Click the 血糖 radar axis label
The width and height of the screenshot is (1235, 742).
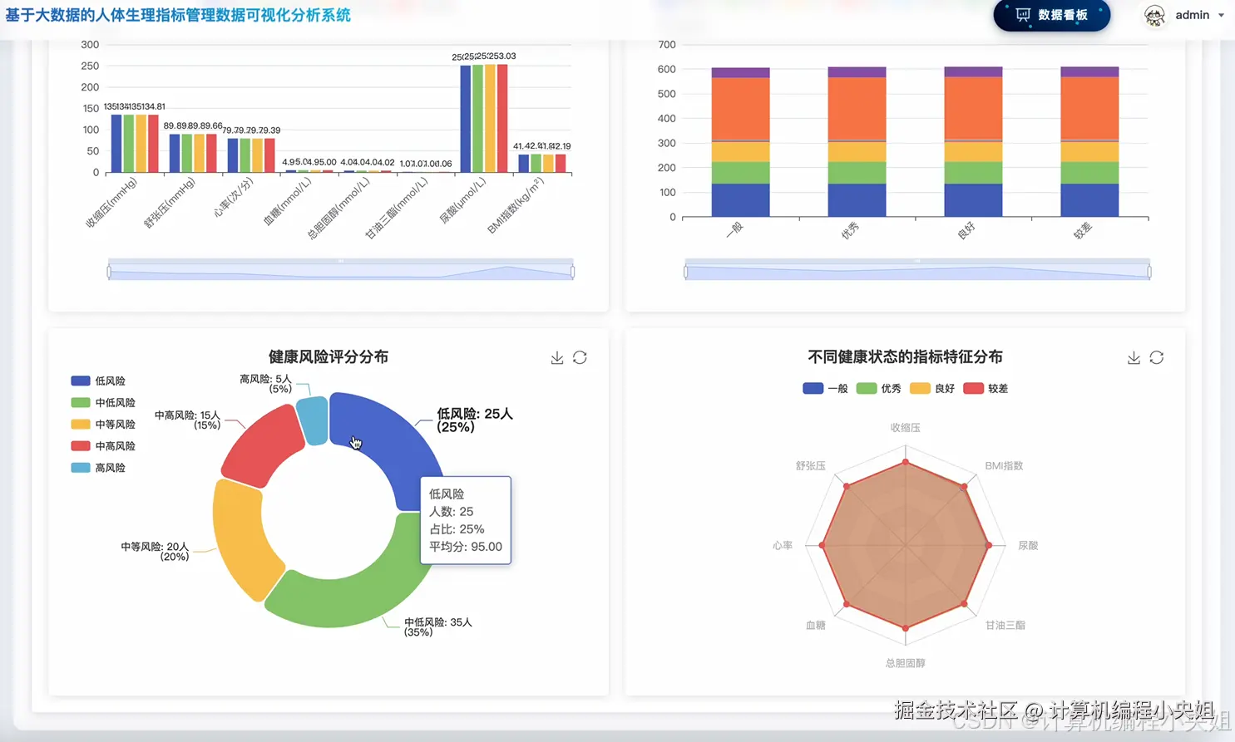pos(815,626)
